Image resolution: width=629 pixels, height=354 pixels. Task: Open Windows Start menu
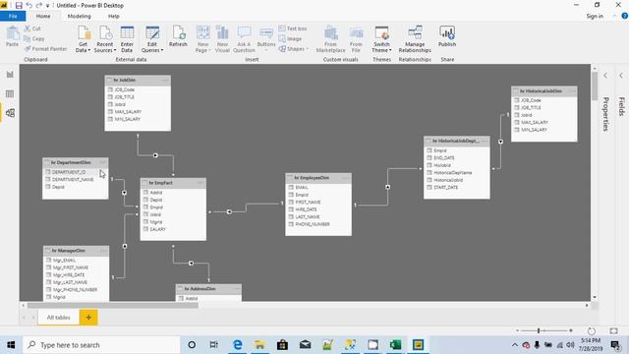click(11, 345)
